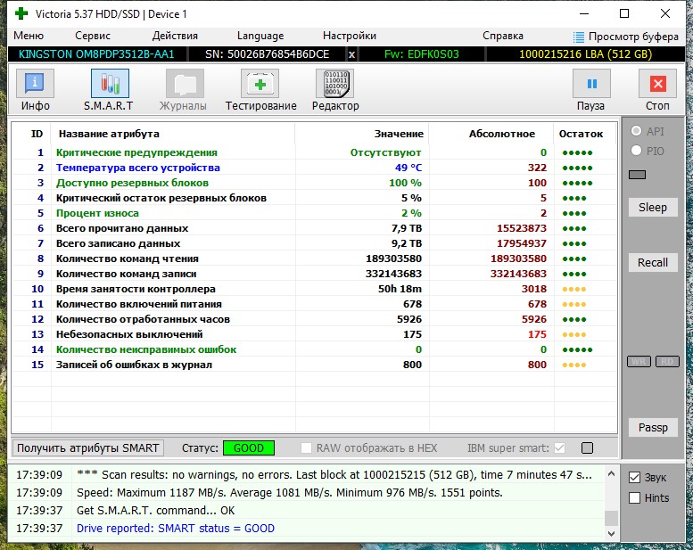Click the red Стоп icon
Screen dimensions: 693x550
coord(657,84)
